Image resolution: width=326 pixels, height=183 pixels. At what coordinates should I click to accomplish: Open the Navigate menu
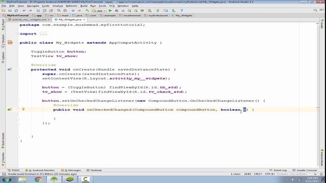coord(33,6)
